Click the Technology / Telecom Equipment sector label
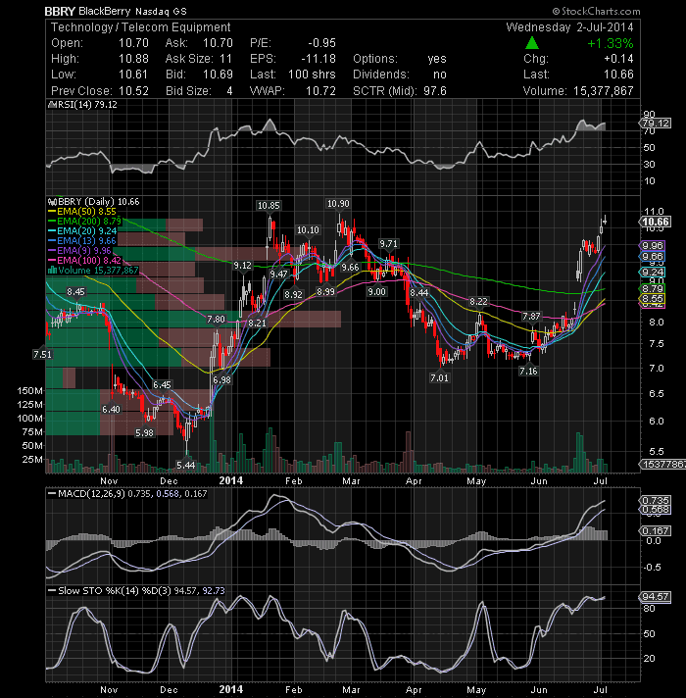 (x=140, y=27)
